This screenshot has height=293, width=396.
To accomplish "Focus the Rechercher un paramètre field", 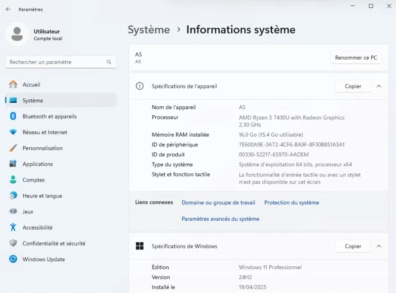I will click(x=54, y=62).
